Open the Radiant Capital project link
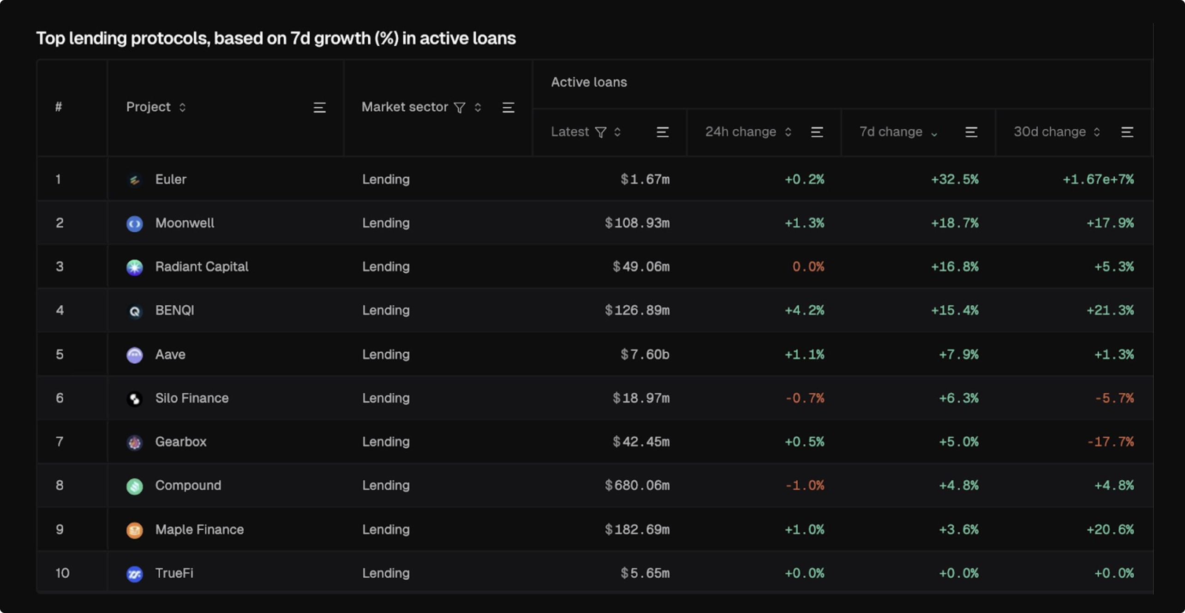The image size is (1185, 613). [201, 267]
